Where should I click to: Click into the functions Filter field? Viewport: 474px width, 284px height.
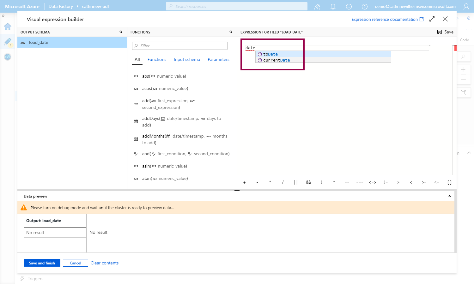tap(180, 46)
